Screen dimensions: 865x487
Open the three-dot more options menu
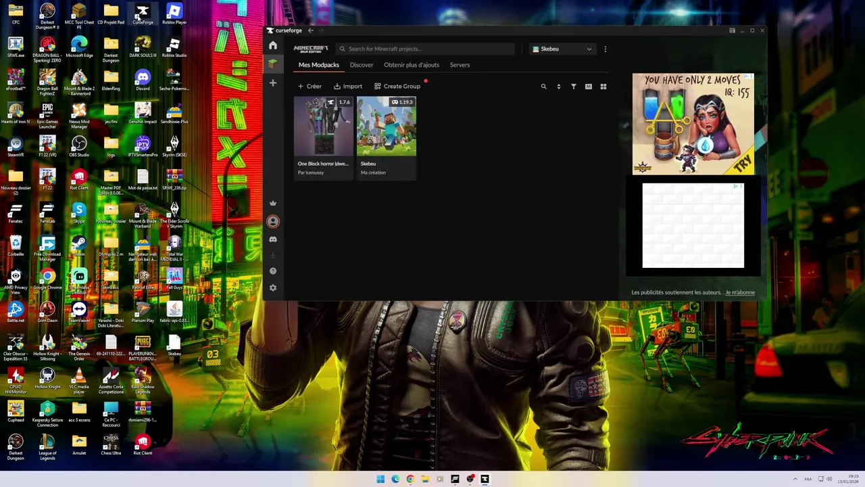[605, 49]
